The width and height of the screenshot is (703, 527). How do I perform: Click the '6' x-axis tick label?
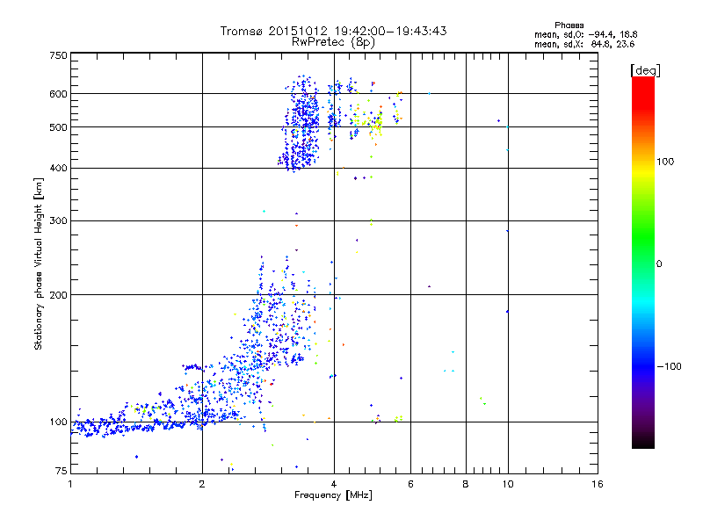410,484
